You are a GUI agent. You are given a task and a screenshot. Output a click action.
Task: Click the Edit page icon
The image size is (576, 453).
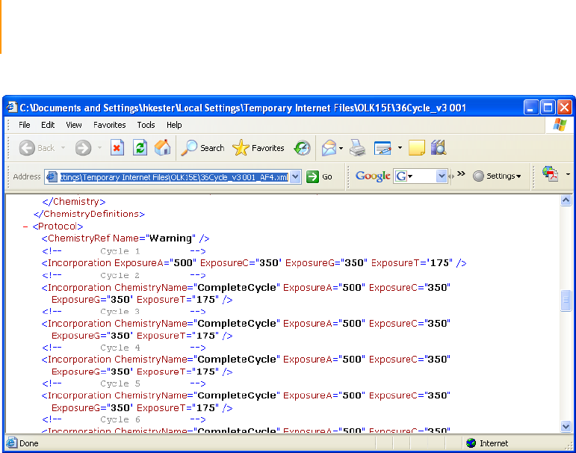click(x=383, y=148)
